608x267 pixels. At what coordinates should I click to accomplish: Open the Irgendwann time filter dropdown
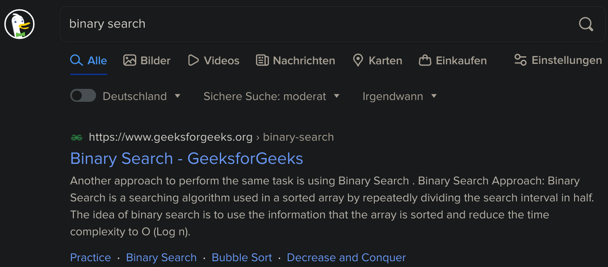point(400,96)
